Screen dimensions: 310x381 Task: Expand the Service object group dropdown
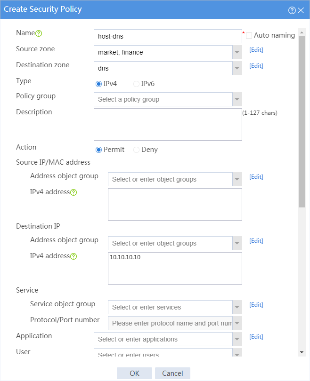237,307
